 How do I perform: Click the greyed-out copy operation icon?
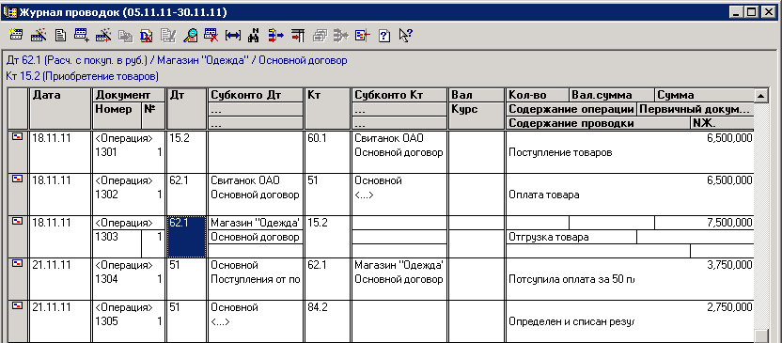[125, 36]
